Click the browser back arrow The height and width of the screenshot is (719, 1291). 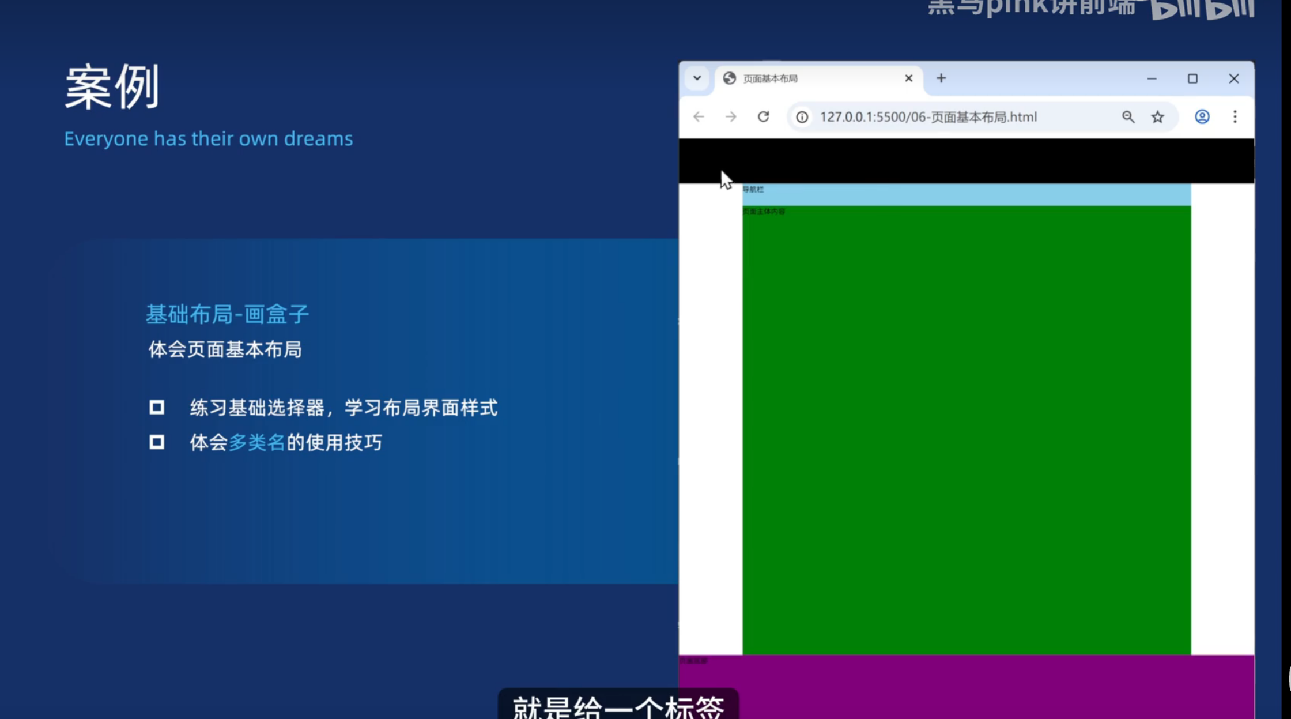[x=699, y=117]
